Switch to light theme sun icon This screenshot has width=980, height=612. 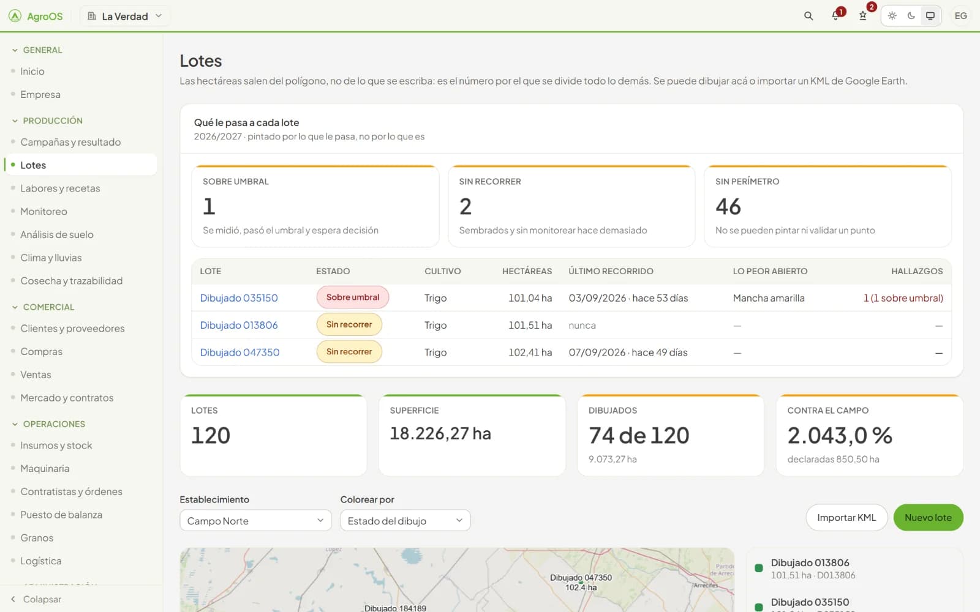coord(892,16)
